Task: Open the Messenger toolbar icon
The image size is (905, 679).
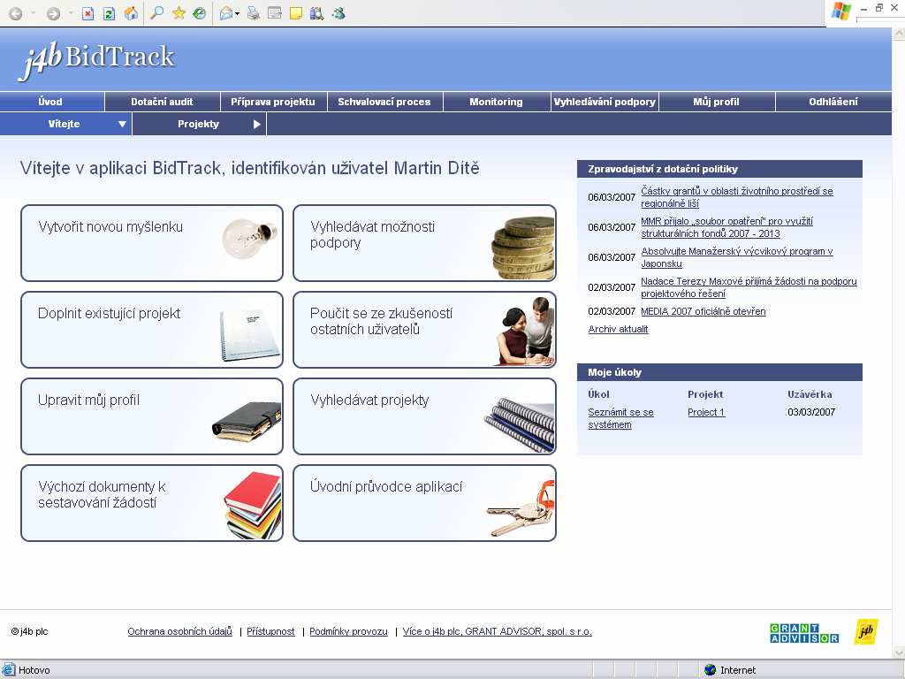Action: 338,13
